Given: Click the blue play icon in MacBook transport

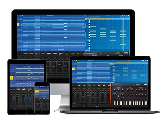Looking at the screenshot, I should [83, 106].
